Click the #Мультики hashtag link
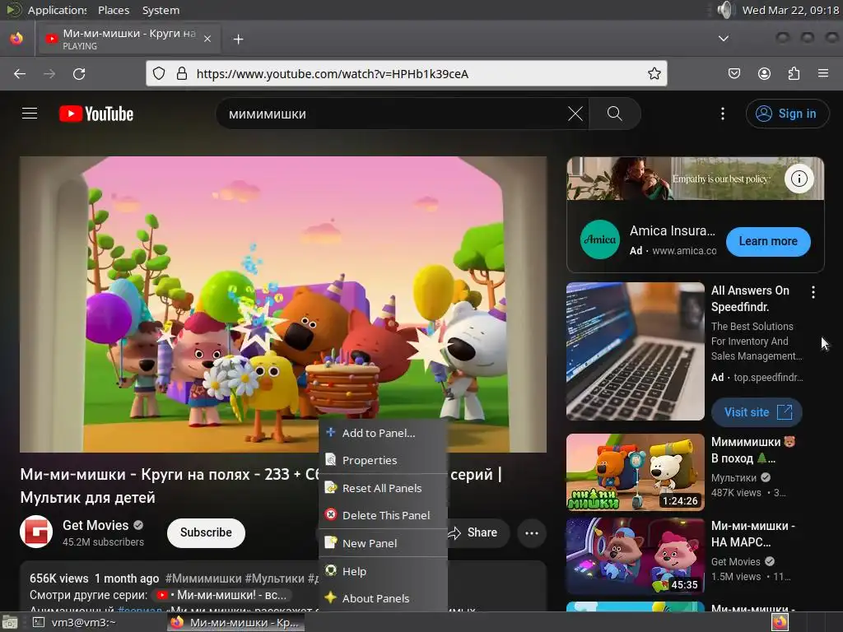Viewport: 843px width, 632px height. click(274, 579)
